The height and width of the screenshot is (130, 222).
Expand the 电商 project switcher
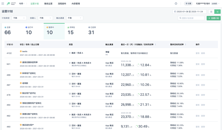[22, 3]
